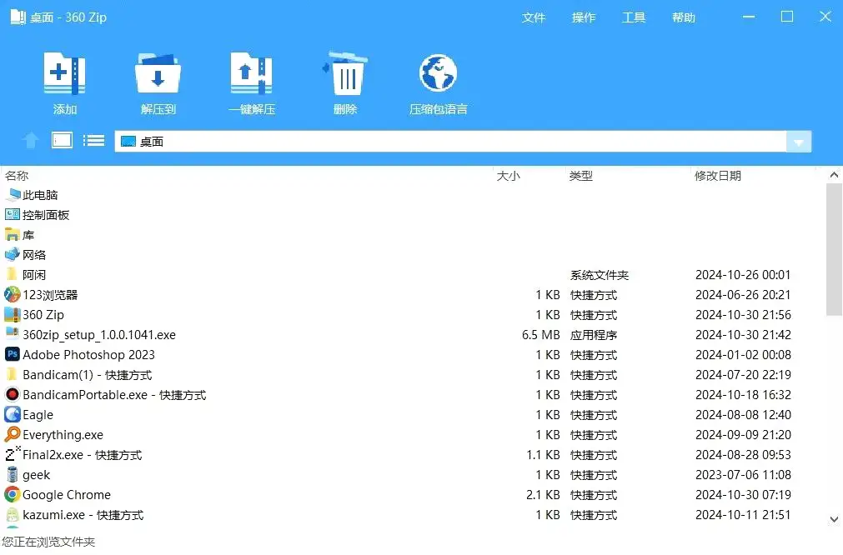Screen dimensions: 843x555
Task: Open the 操作 menu
Action: click(584, 17)
